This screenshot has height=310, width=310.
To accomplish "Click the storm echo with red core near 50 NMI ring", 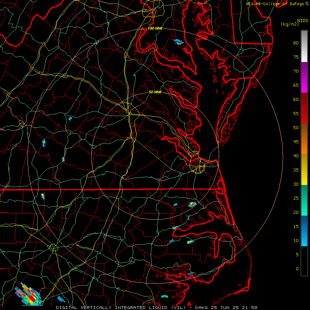I will coord(192,204).
